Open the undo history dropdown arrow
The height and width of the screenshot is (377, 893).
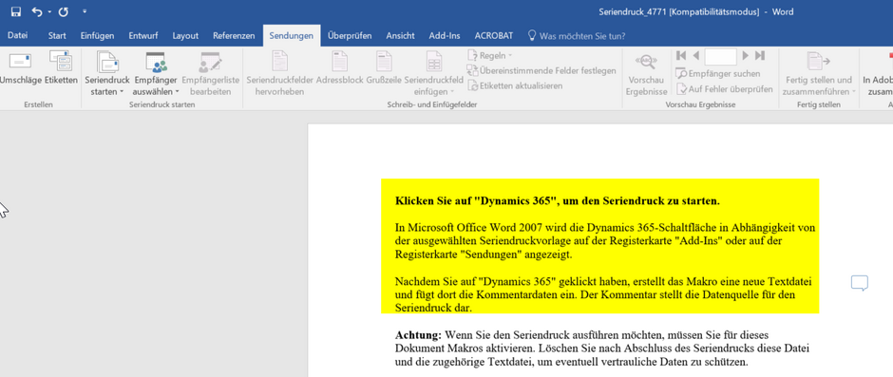49,12
